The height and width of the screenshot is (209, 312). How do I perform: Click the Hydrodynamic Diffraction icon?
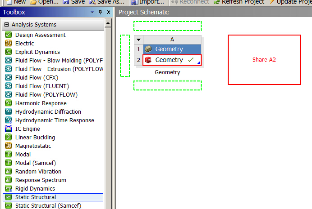point(8,111)
